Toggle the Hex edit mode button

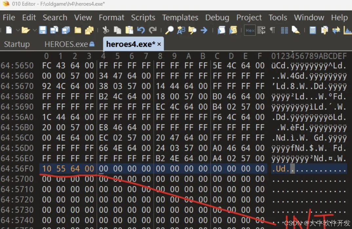click(x=250, y=30)
